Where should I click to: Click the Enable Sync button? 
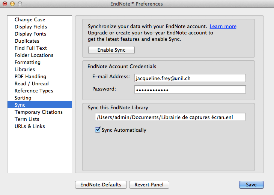coord(111,50)
